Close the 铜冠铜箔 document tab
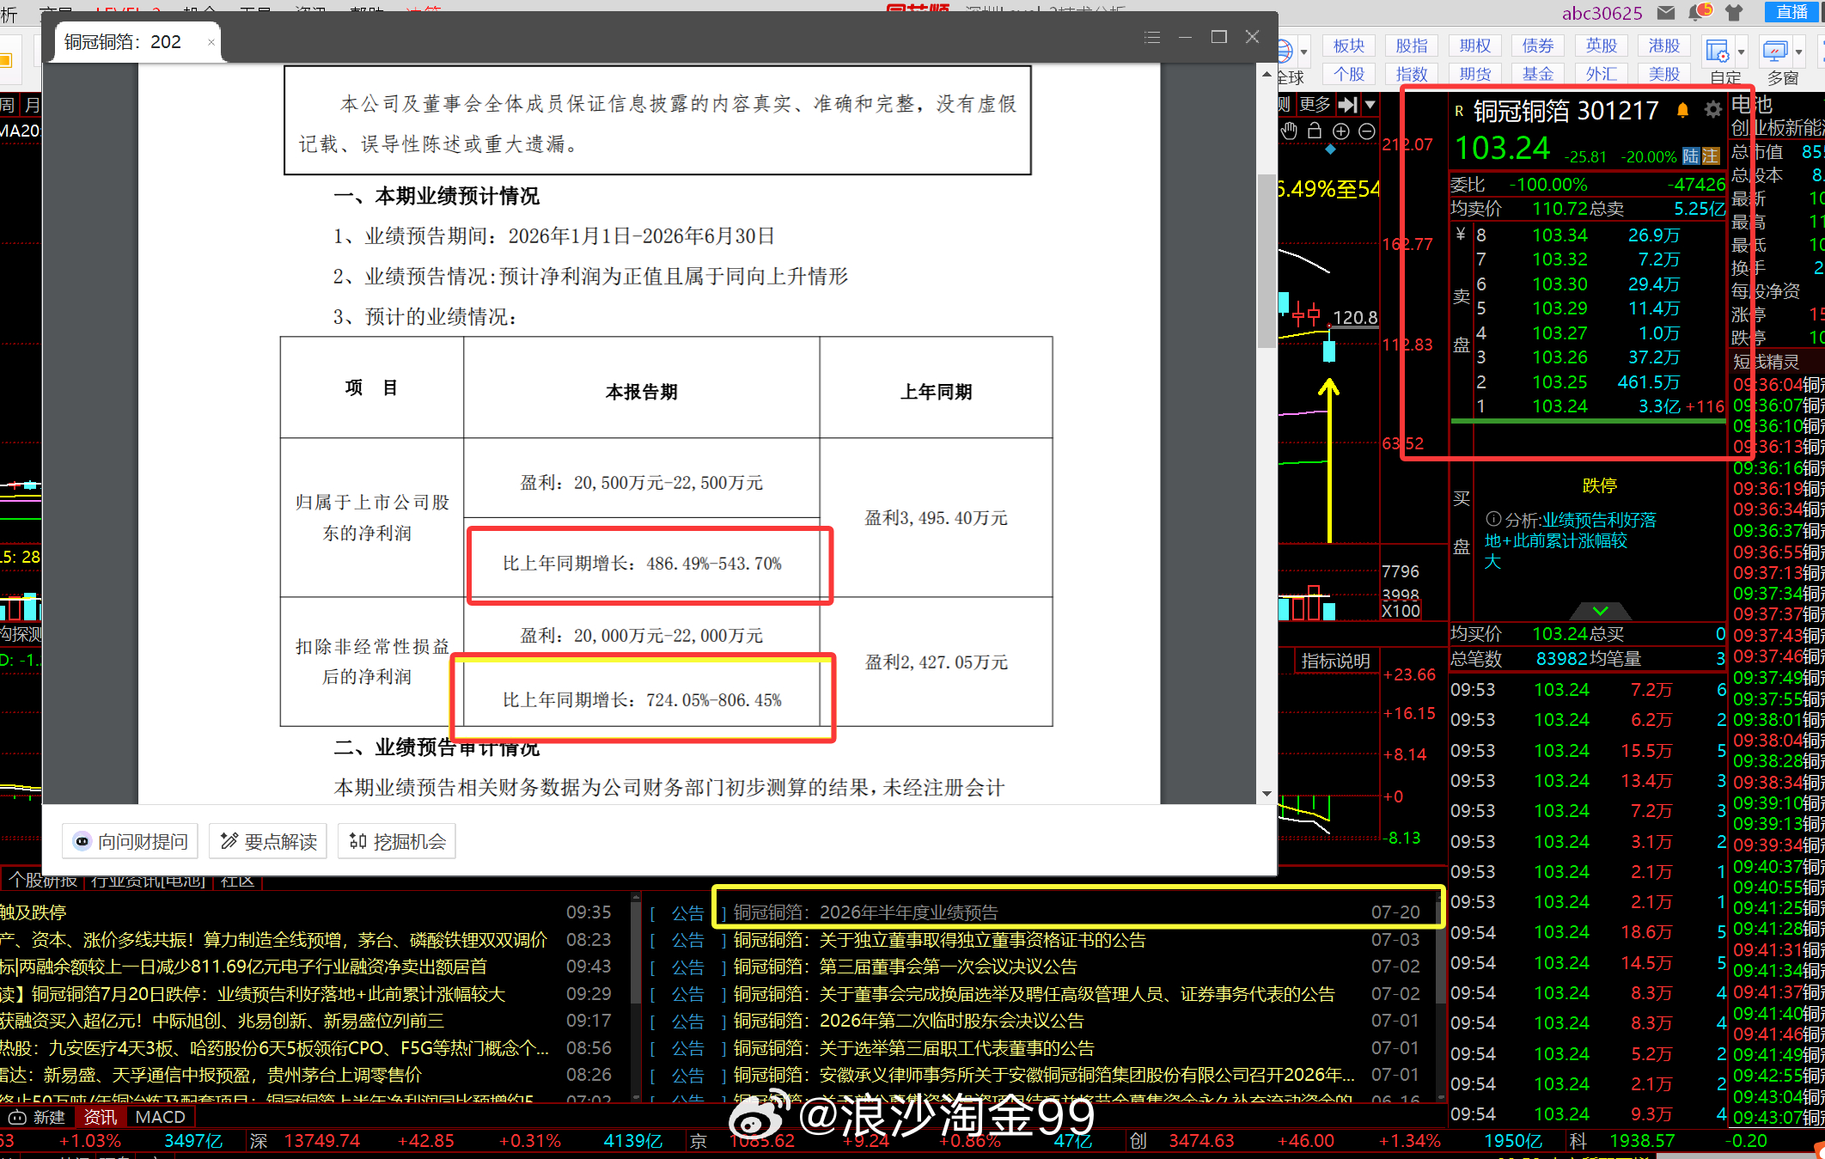Image resolution: width=1825 pixels, height=1159 pixels. coord(211,42)
